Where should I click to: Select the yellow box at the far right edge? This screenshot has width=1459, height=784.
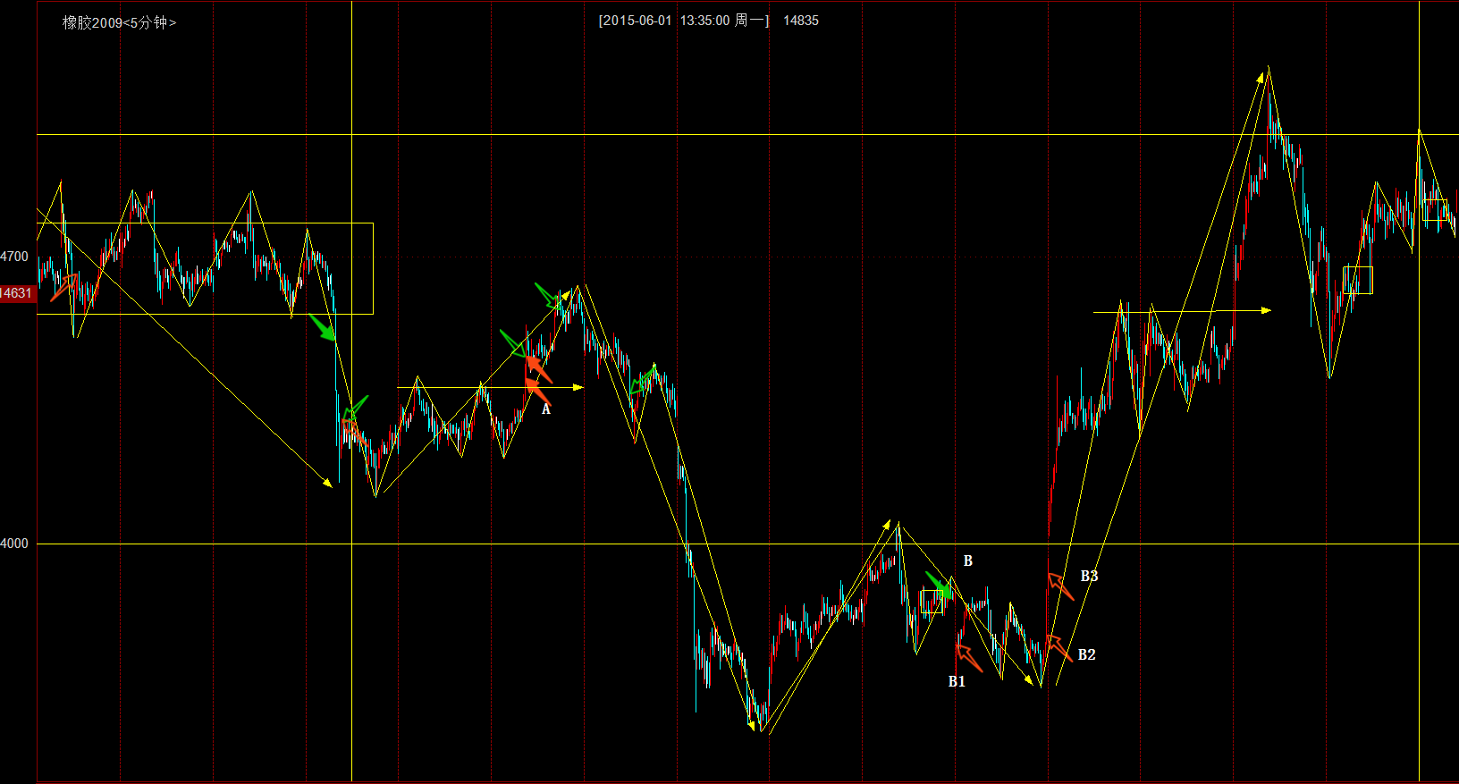point(1435,210)
